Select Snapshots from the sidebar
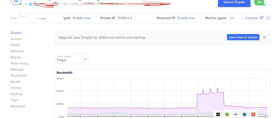The image size is (275, 118). pos(19,76)
